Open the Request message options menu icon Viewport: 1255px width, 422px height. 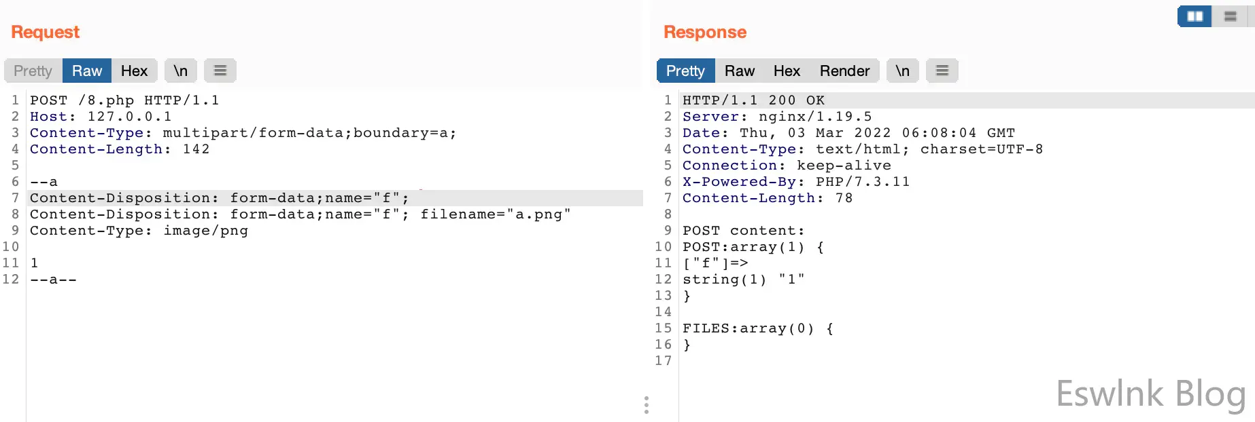click(220, 71)
